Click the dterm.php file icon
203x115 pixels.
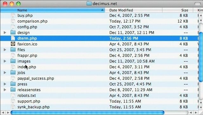coord(13,38)
